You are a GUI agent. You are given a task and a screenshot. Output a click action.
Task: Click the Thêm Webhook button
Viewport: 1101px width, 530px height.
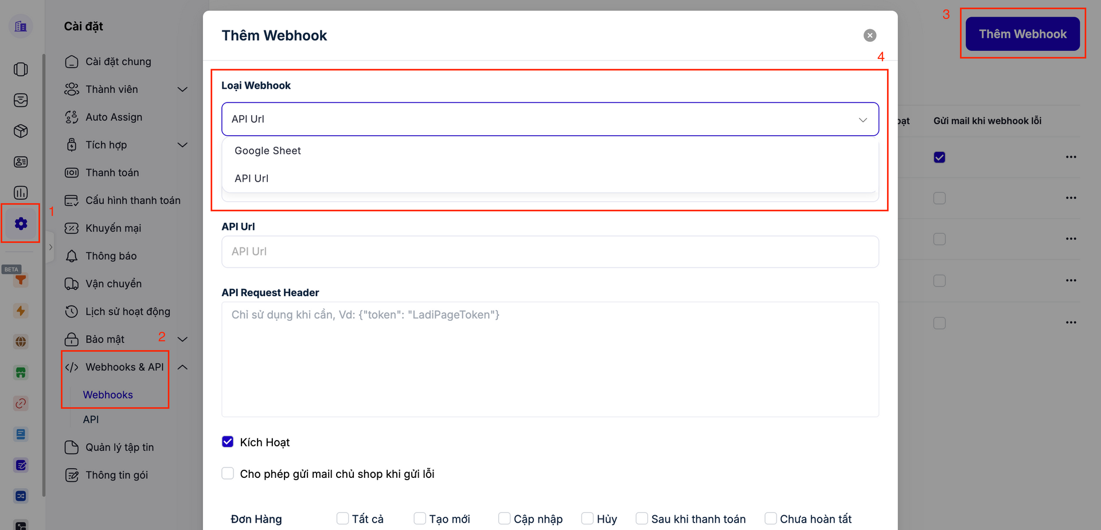pos(1022,34)
